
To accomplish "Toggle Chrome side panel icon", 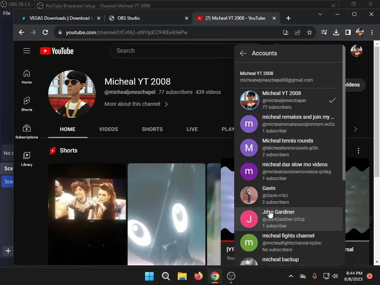I will click(x=348, y=32).
